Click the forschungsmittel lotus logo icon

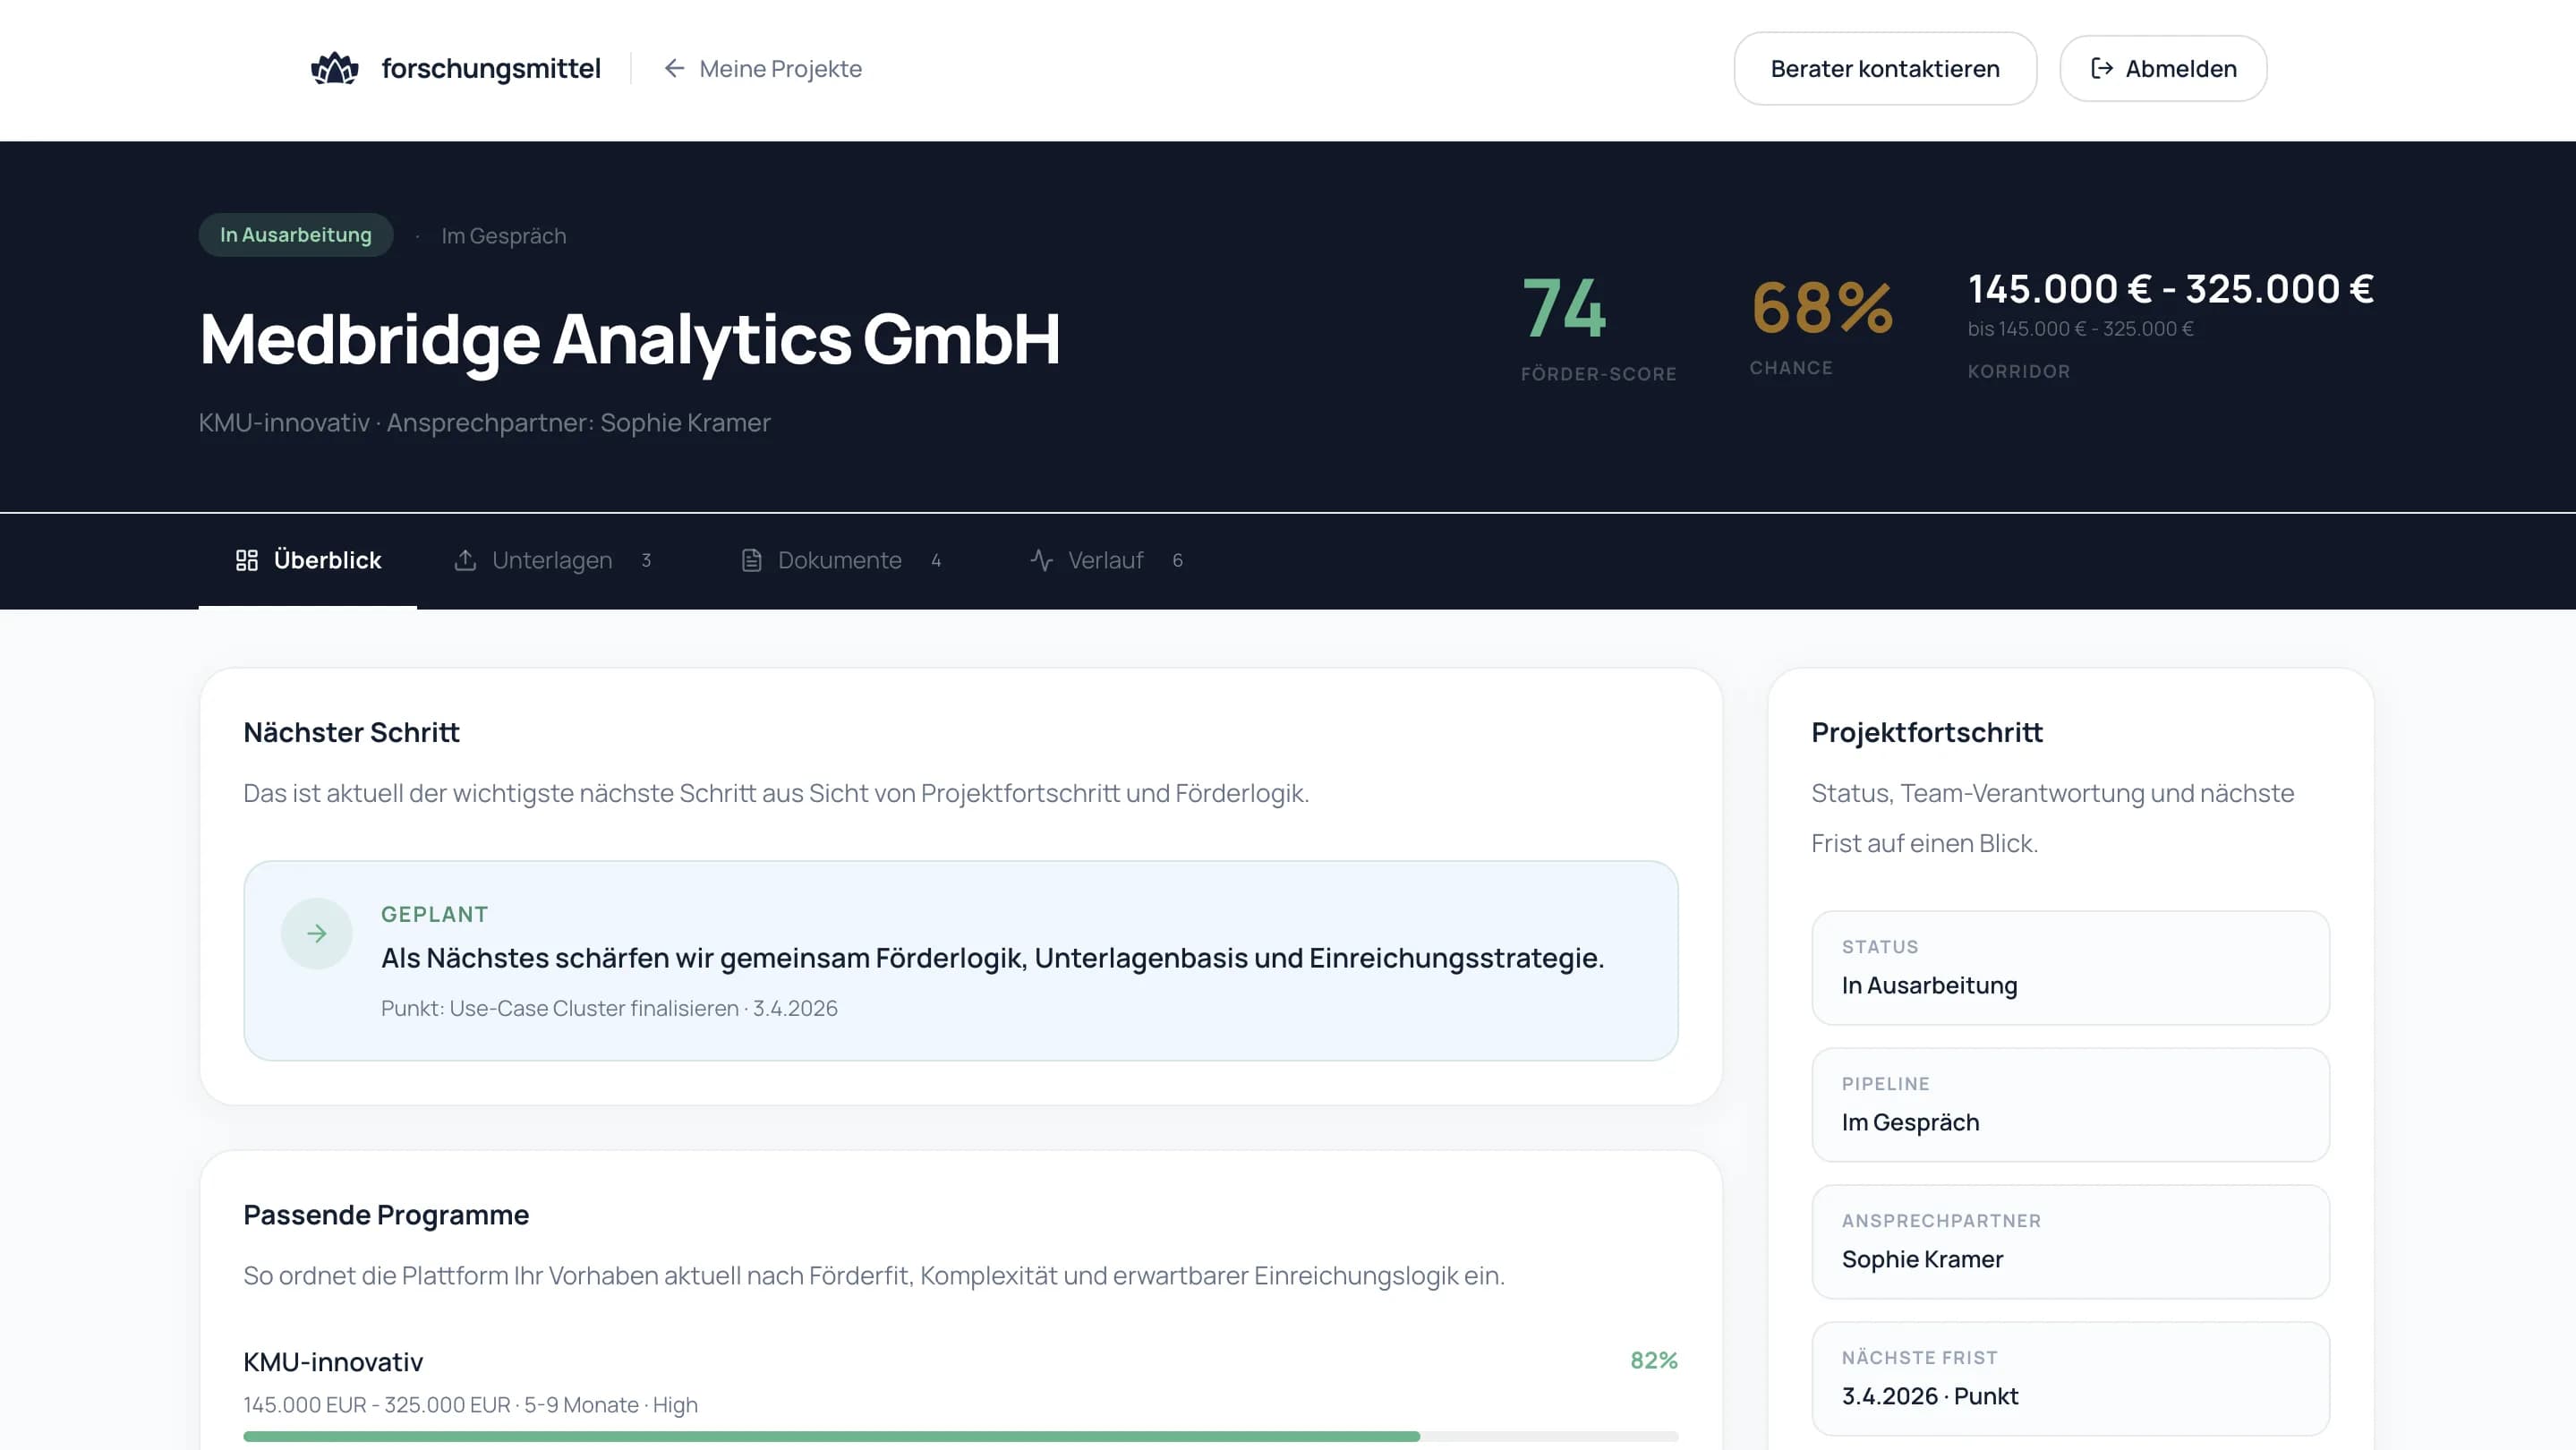point(334,68)
